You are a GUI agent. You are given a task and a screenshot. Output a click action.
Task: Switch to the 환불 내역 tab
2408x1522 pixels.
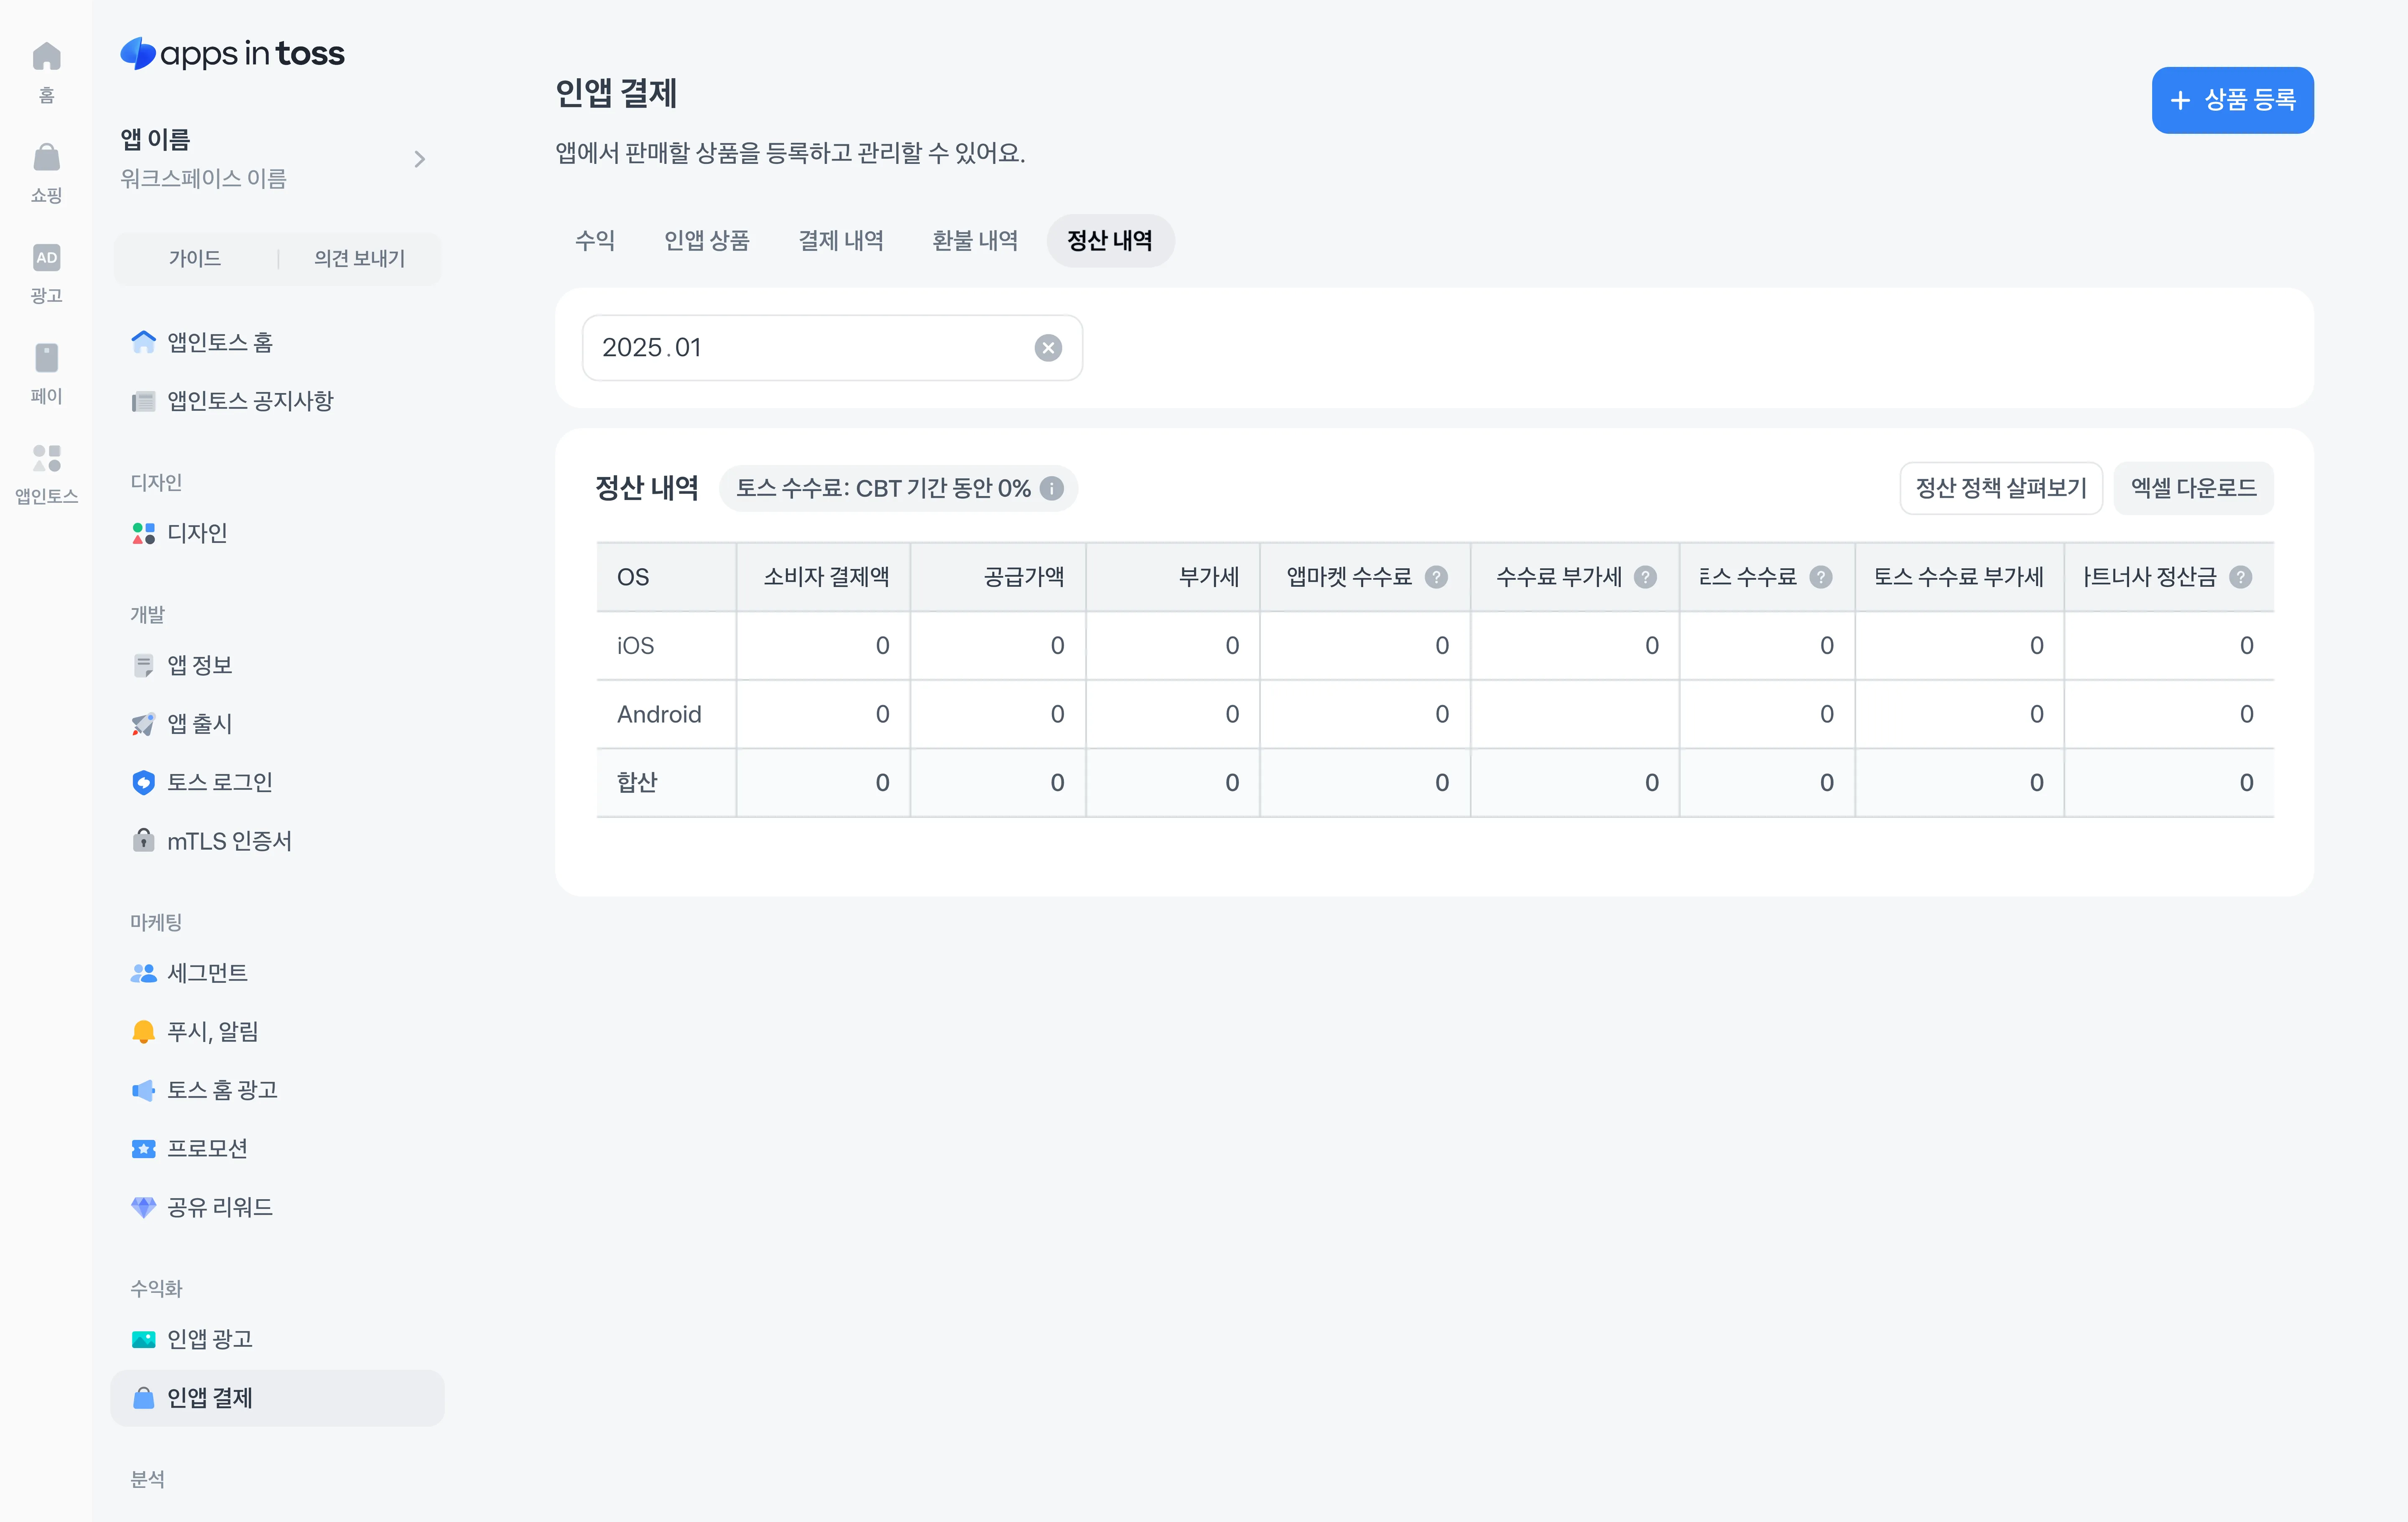pyautogui.click(x=974, y=241)
